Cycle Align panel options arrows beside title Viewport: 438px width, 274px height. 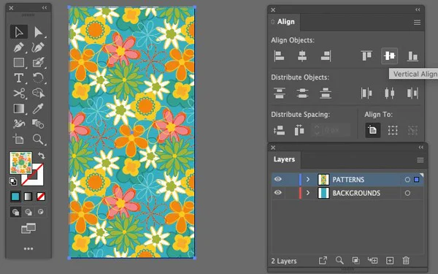point(272,21)
